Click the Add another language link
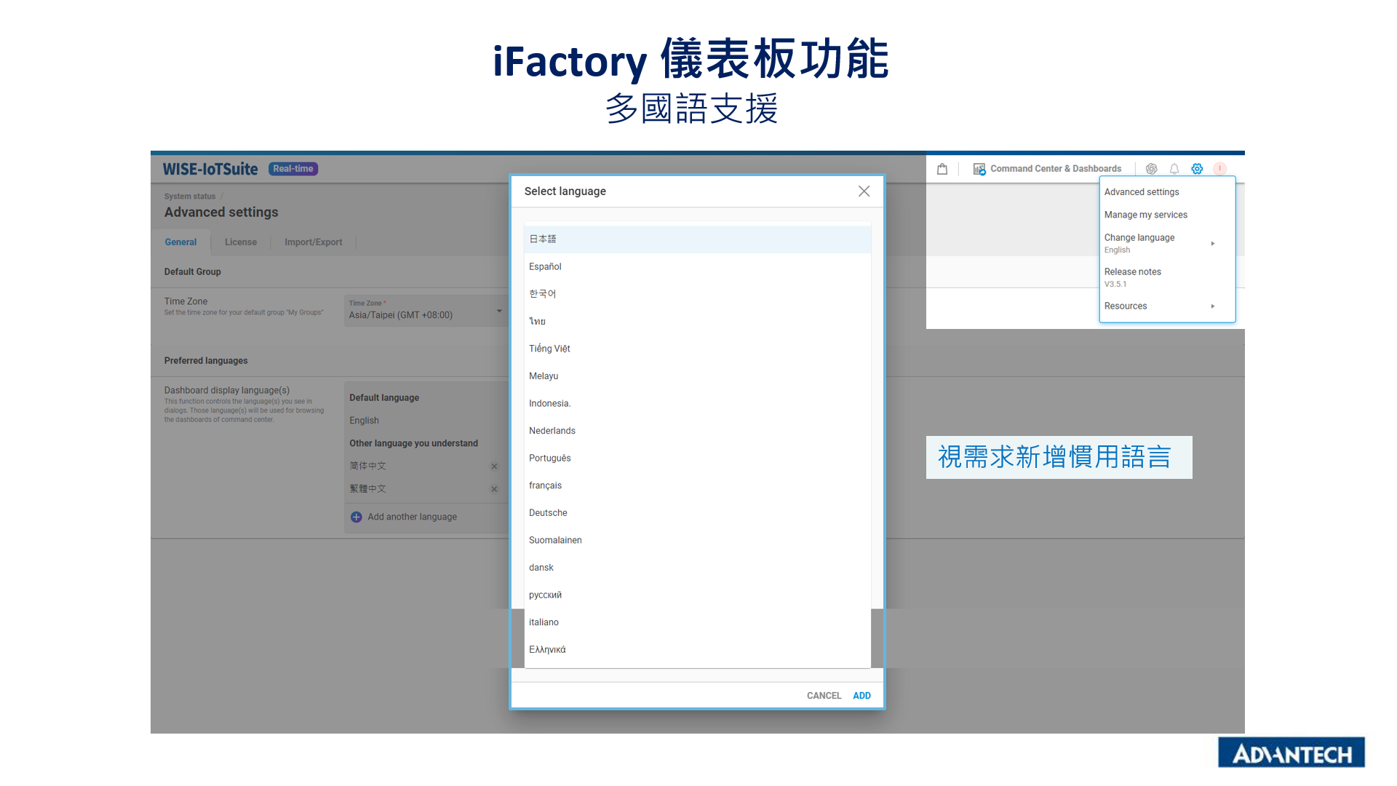 (412, 517)
